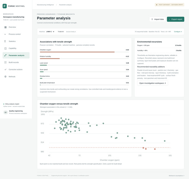Go to Manufacturing intelligence breadcrumb
This screenshot has height=179, width=189.
coord(45,5)
